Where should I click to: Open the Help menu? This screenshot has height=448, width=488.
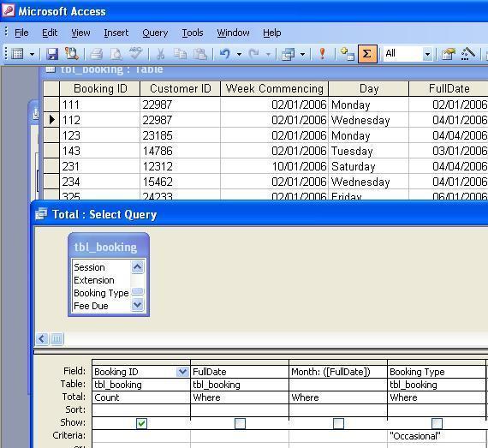271,33
